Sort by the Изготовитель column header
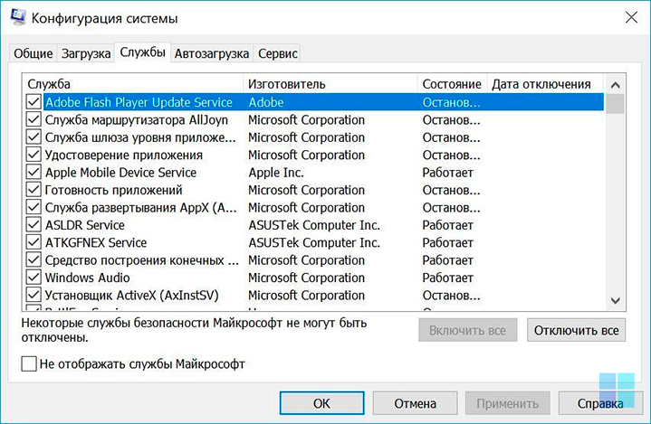 pos(330,84)
